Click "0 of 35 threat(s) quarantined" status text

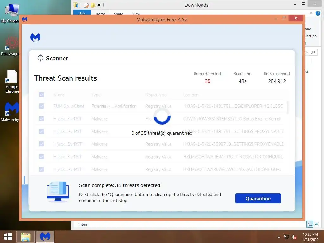[x=162, y=133]
